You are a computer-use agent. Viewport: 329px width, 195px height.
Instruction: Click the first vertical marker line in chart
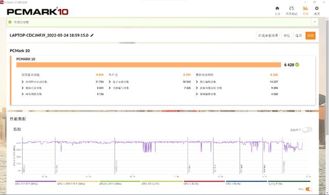coord(23,156)
